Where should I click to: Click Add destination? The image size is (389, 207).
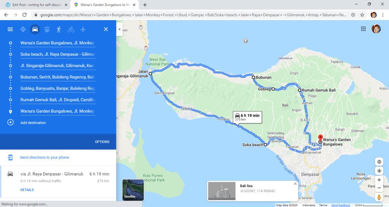[33, 122]
